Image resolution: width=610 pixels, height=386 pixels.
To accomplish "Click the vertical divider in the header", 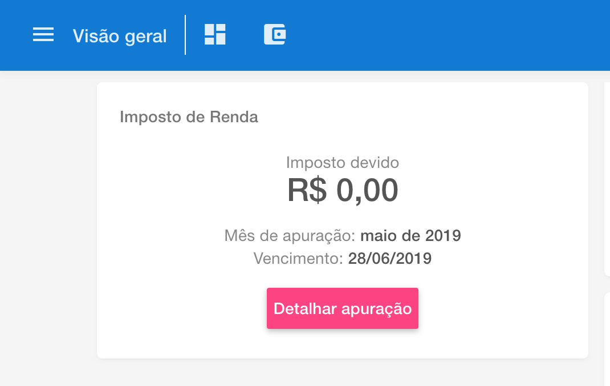I will pyautogui.click(x=185, y=35).
